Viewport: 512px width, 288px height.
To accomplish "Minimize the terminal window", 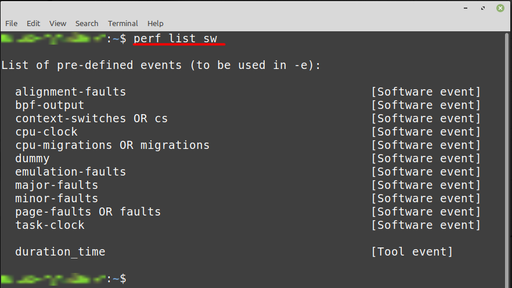I will 466,8.
